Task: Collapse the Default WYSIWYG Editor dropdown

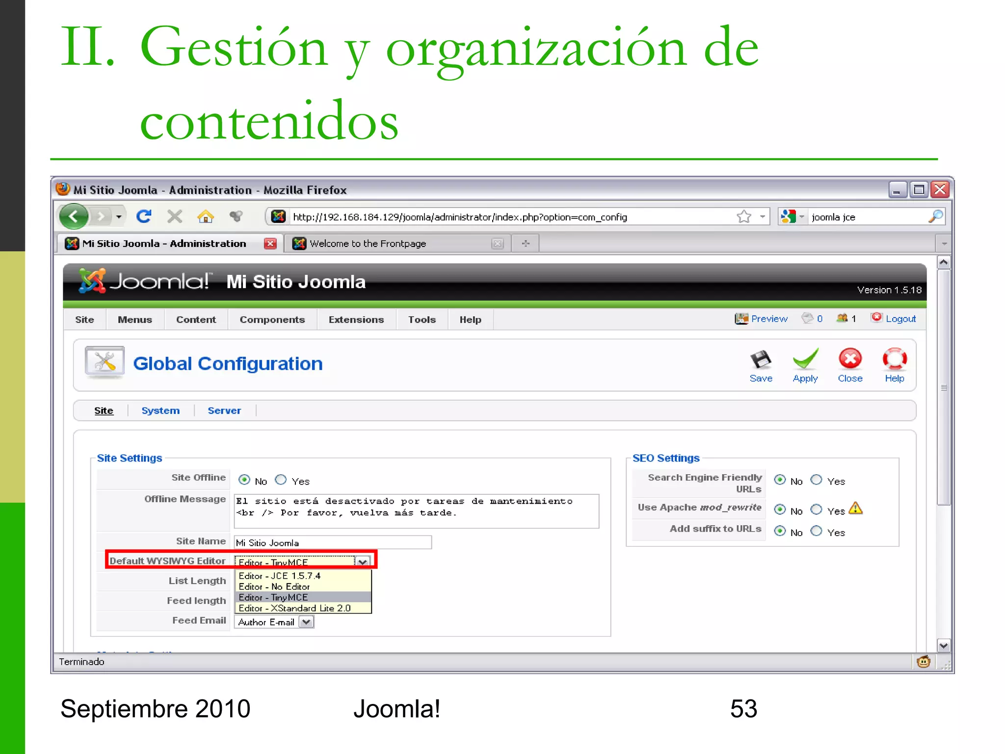Action: tap(363, 562)
